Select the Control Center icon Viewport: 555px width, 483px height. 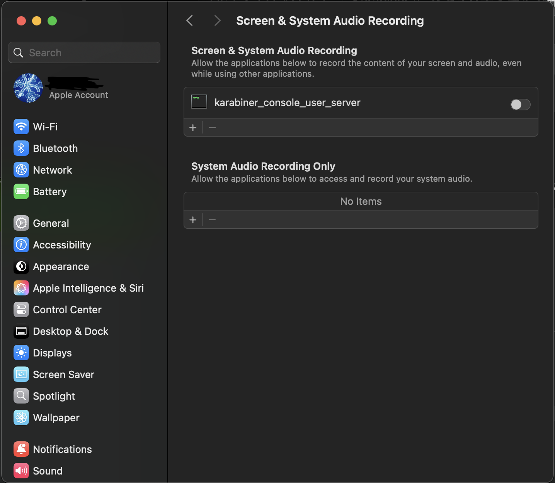21,309
